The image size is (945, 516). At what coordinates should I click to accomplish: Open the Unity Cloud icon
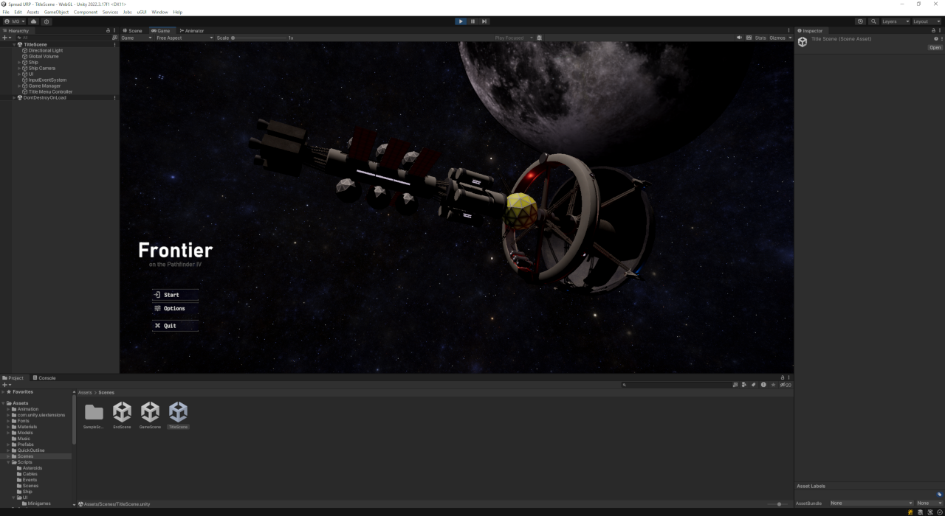point(33,21)
